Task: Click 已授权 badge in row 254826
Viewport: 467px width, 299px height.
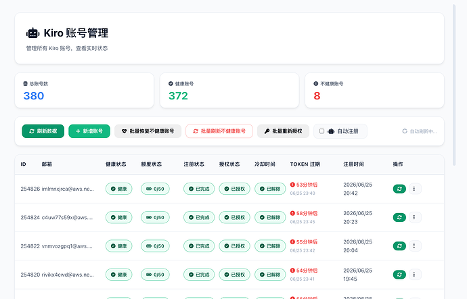Action: (234, 189)
